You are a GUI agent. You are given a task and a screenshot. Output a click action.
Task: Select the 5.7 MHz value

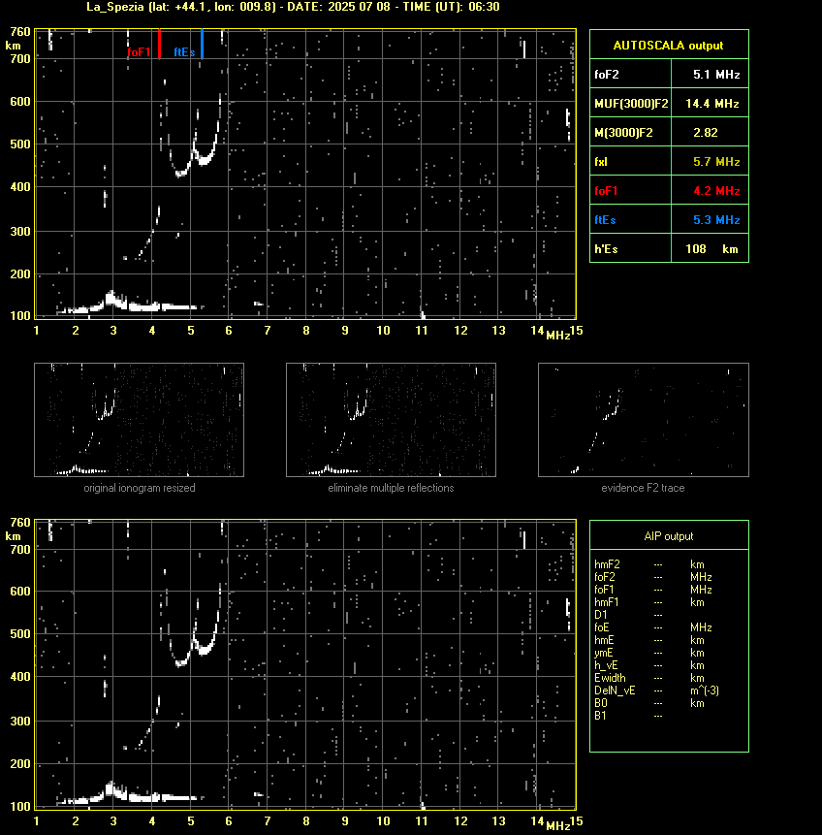click(x=716, y=162)
